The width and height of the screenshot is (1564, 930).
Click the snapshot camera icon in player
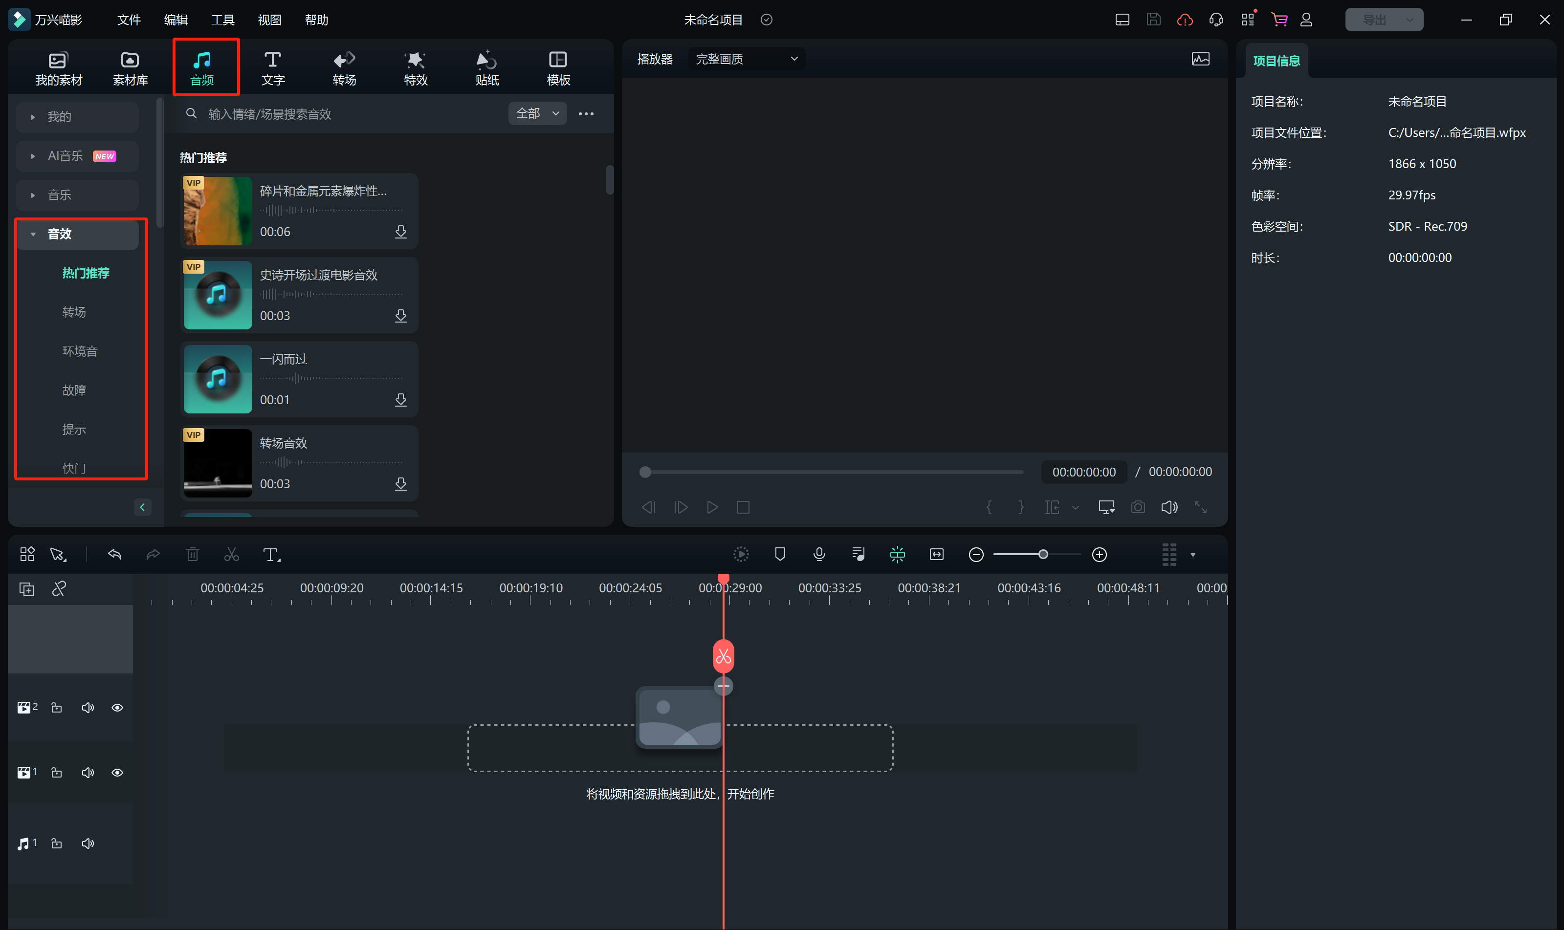(1138, 507)
